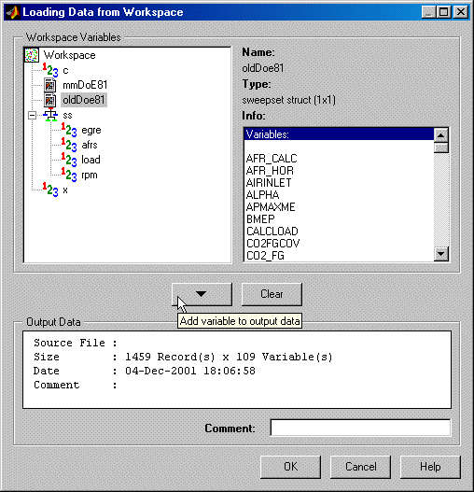This screenshot has width=474, height=492.
Task: Click the oldDoe81 sweepset icon
Action: (49, 100)
